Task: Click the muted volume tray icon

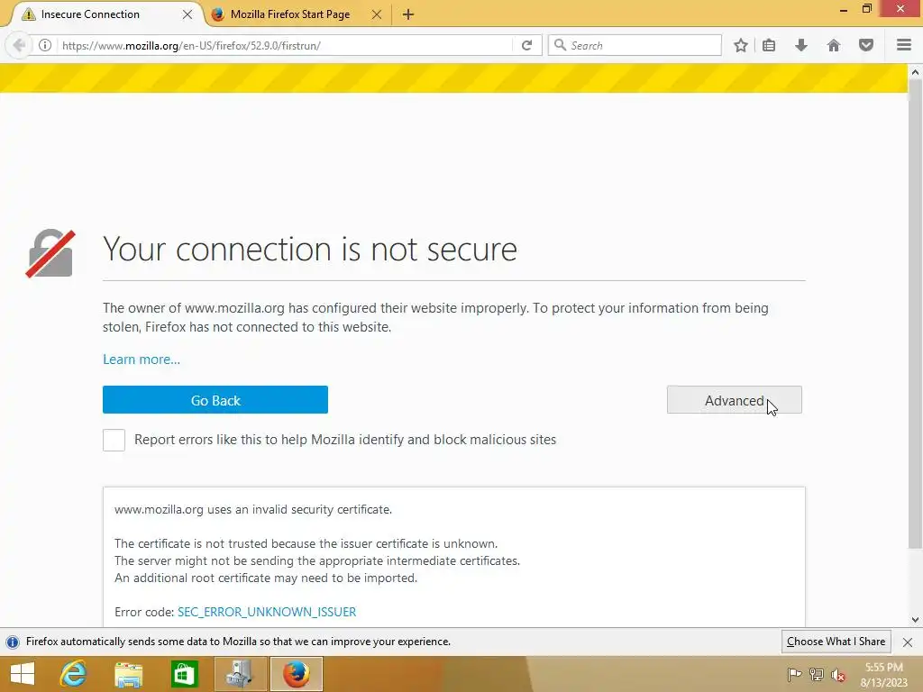Action: (x=838, y=675)
